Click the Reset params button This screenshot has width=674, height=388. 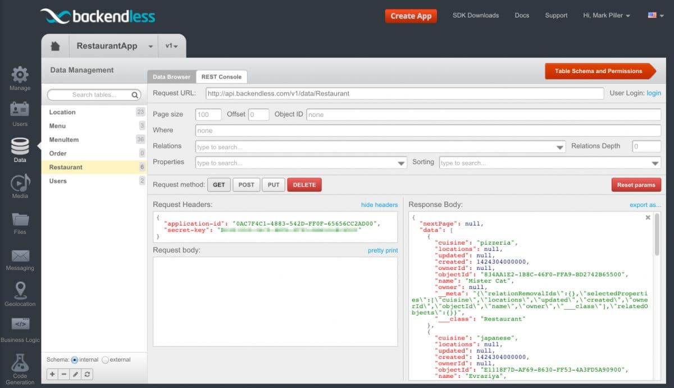pos(636,185)
